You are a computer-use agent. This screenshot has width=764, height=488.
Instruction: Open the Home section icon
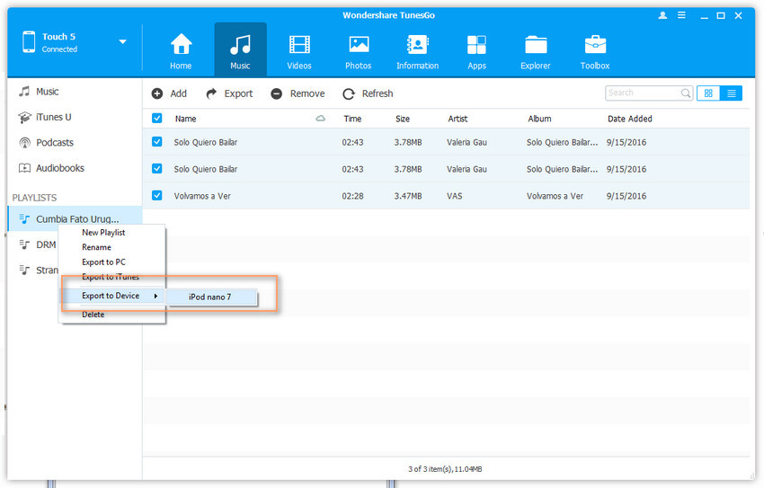(x=181, y=49)
